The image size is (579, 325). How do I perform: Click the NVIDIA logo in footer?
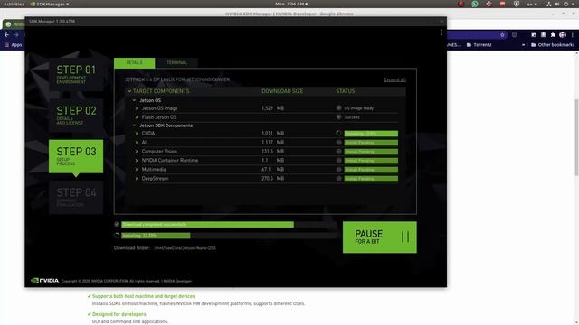tap(44, 281)
